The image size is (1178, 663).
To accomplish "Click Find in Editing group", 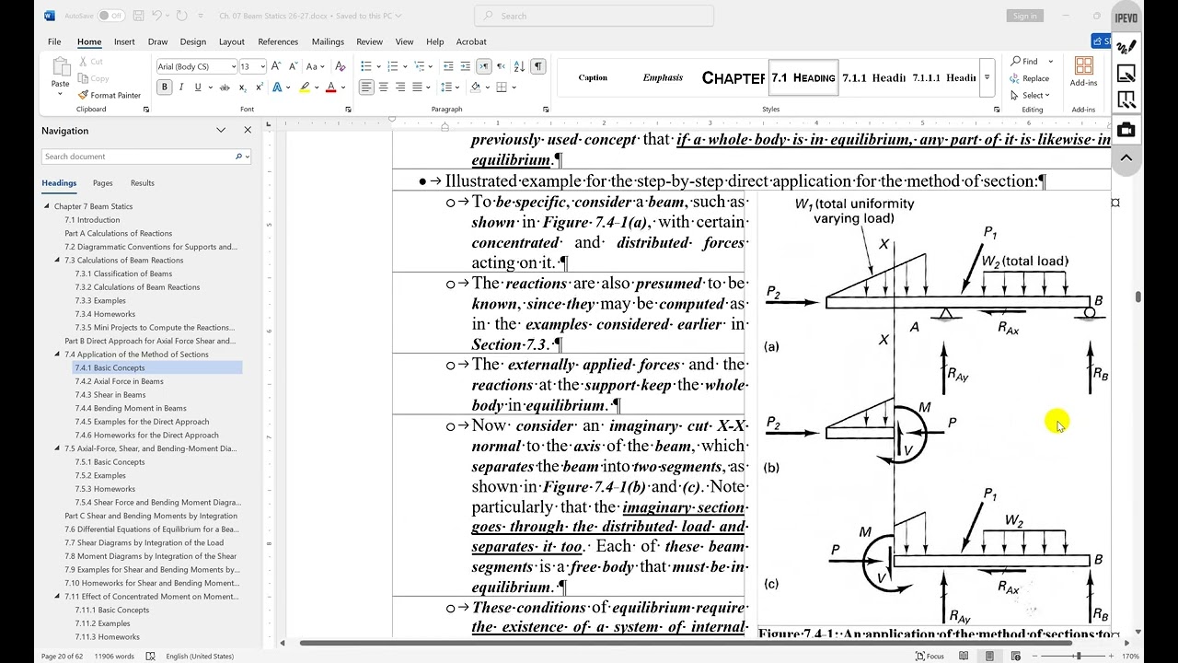I will point(1024,62).
